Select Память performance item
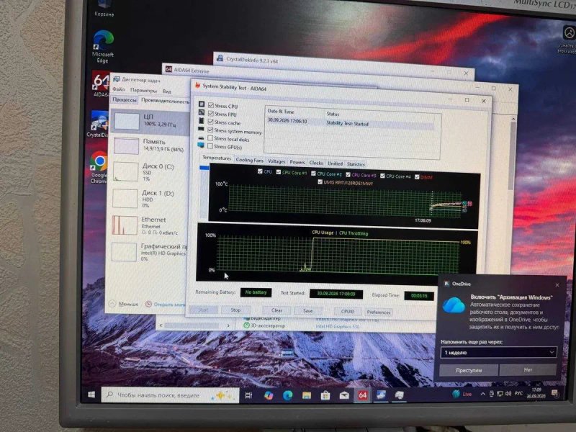The height and width of the screenshot is (432, 576). (x=150, y=145)
